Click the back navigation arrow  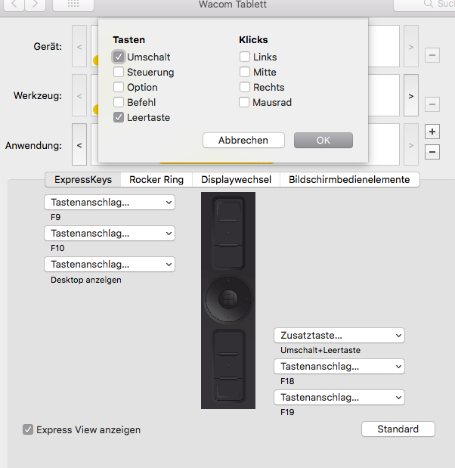pos(14,5)
